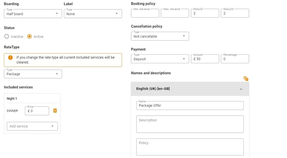This screenshot has height=158, width=287.
Task: Click the RateType section heading
Action: coord(12,47)
